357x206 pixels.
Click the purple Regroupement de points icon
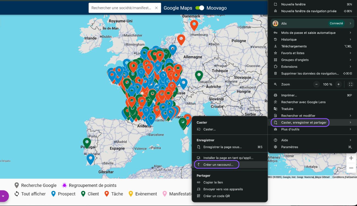[x=65, y=185]
